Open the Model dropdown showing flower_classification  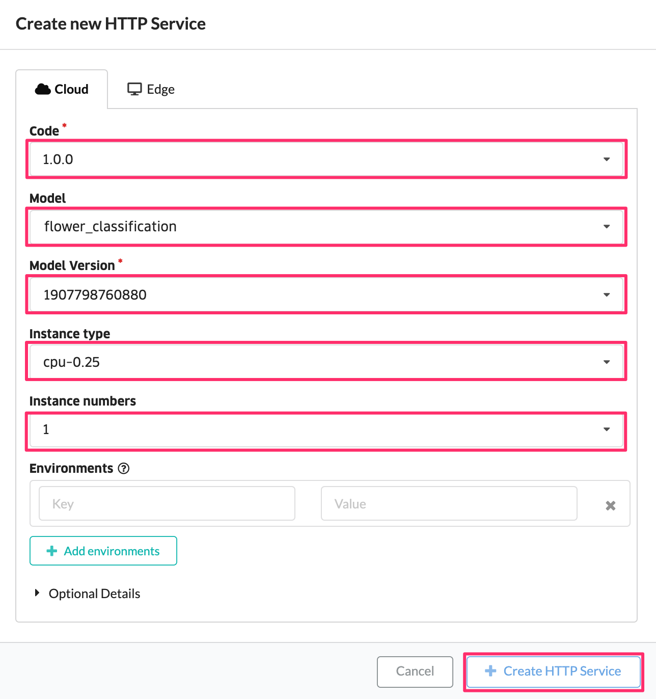pos(326,227)
